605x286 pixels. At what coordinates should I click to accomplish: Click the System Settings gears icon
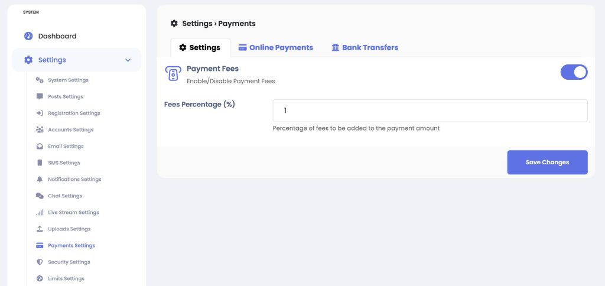pos(40,80)
